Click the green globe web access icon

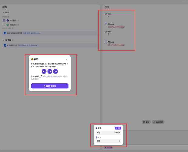[8, 25]
